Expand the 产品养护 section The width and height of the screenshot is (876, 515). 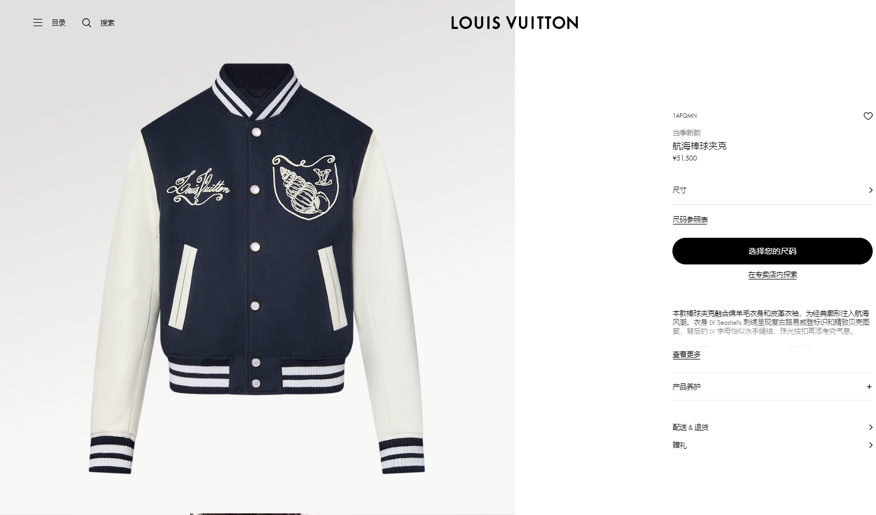pos(772,387)
